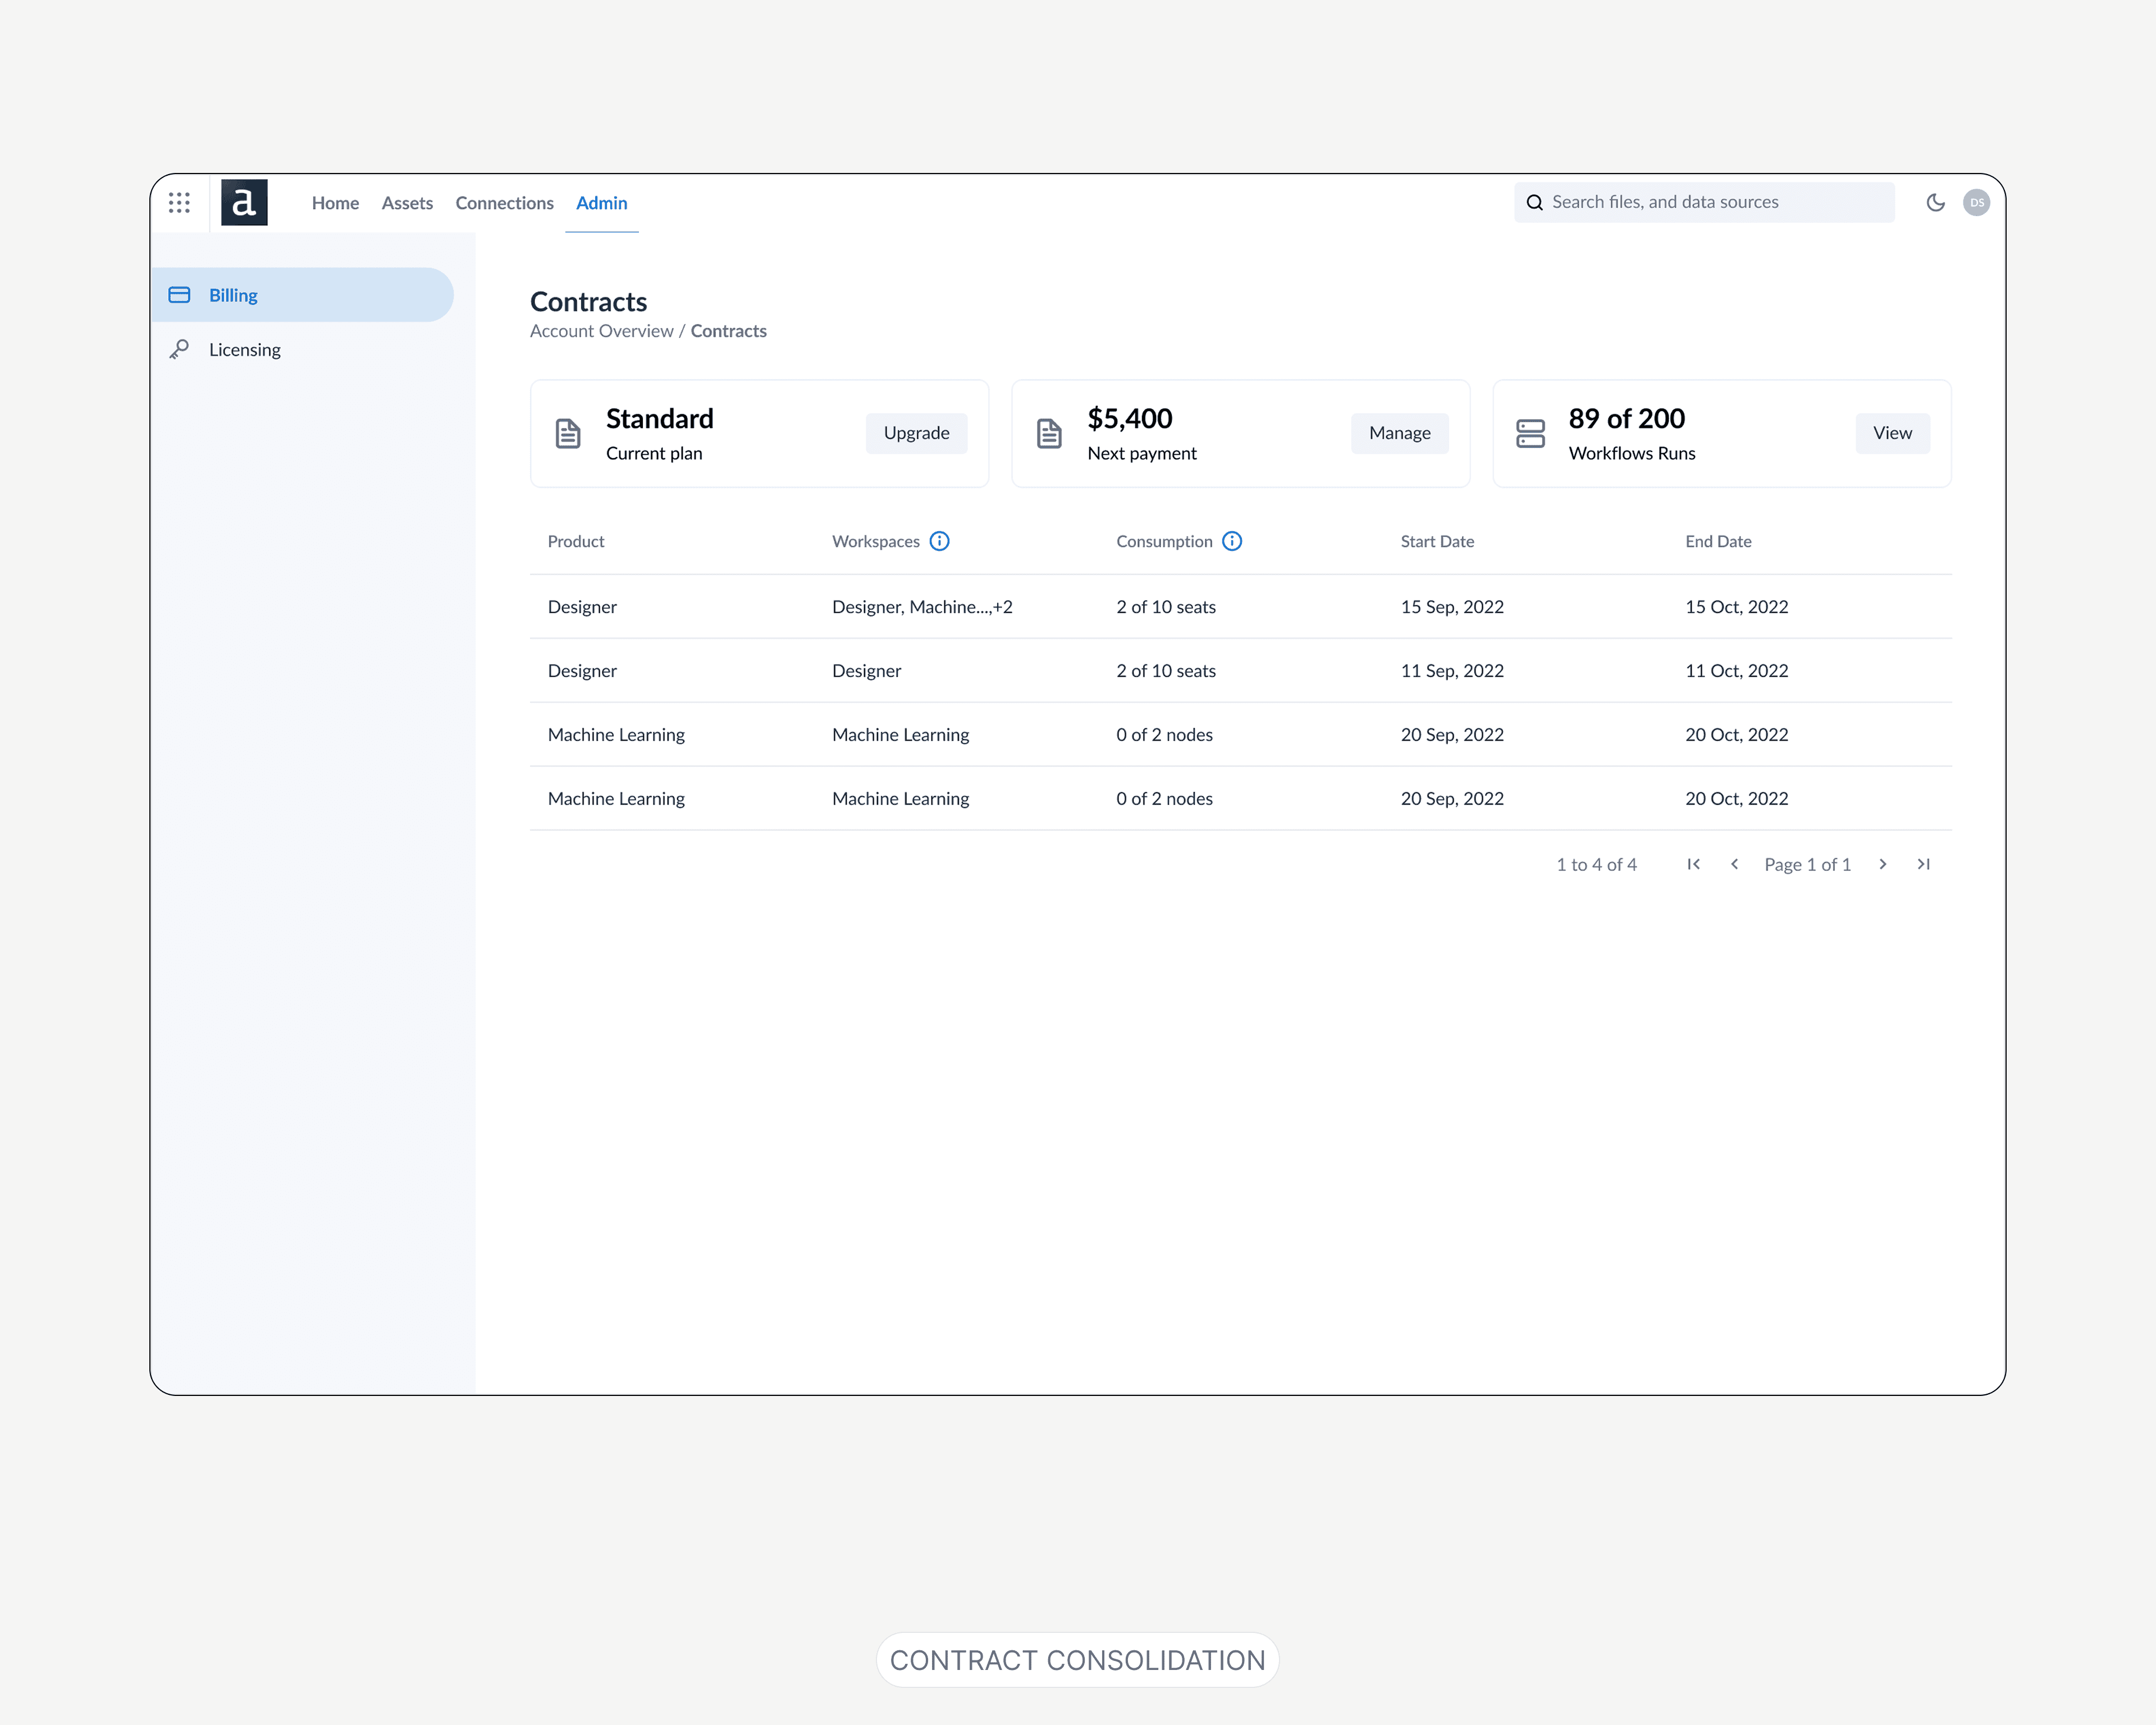Focus the search files input field
This screenshot has width=2156, height=1725.
click(x=1714, y=202)
